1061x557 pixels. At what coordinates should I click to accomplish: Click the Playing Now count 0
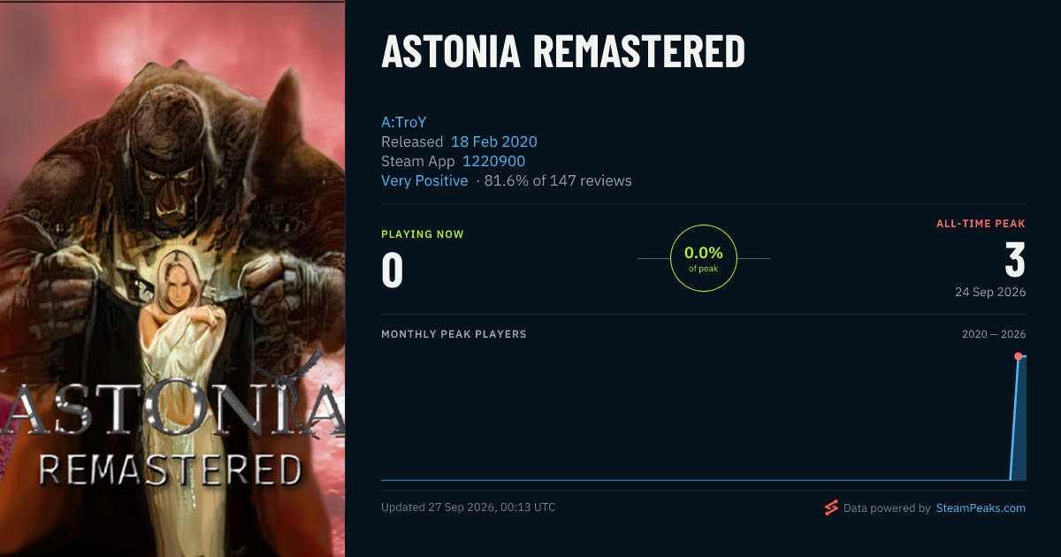392,271
